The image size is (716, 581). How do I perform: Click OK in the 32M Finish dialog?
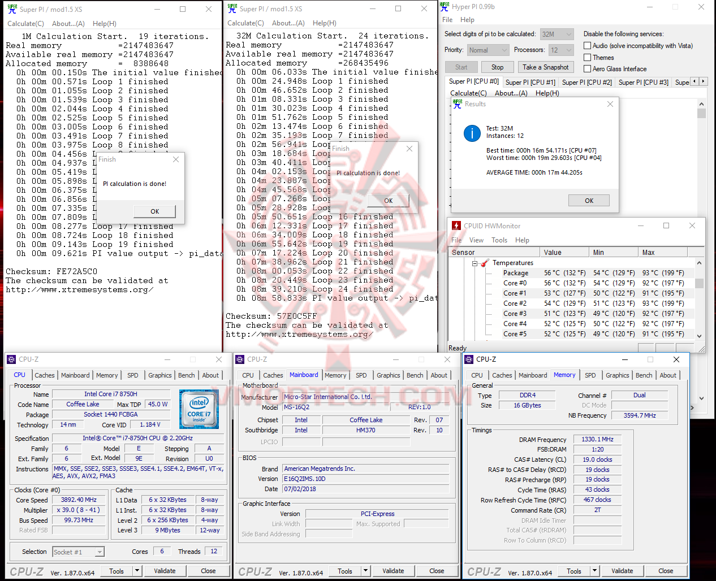click(388, 201)
